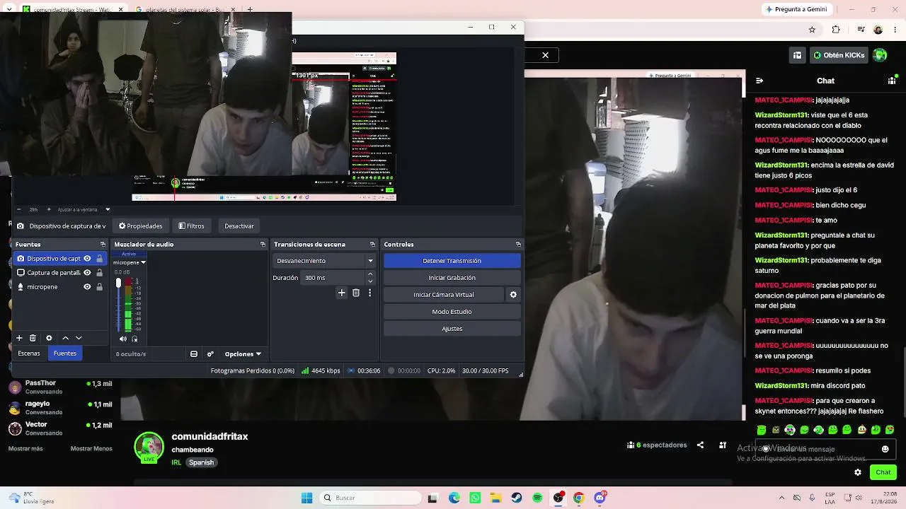This screenshot has width=906, height=509.
Task: Lock the Captura de pantalla source
Action: pos(99,273)
